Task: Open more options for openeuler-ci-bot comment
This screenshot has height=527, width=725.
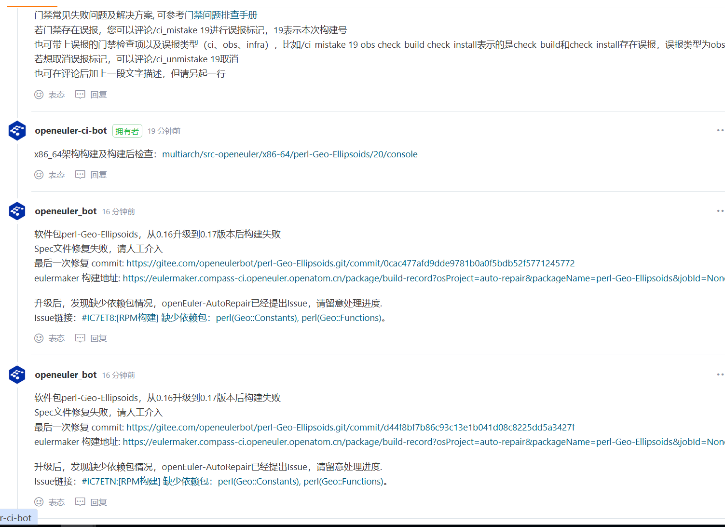Action: tap(720, 130)
